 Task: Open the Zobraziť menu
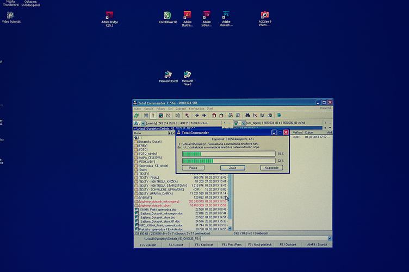tap(181, 109)
